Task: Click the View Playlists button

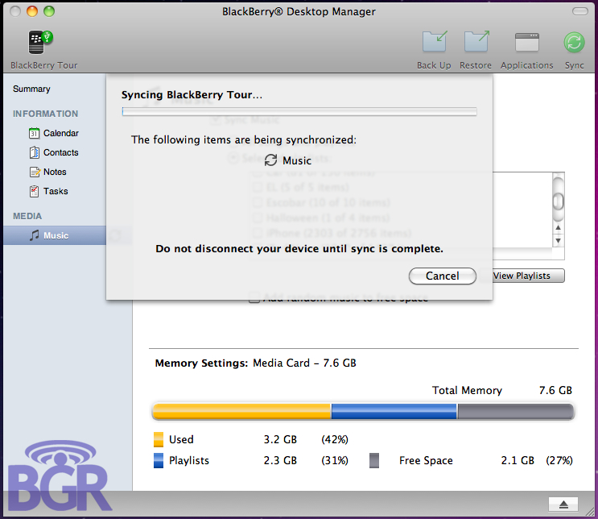Action: point(528,276)
